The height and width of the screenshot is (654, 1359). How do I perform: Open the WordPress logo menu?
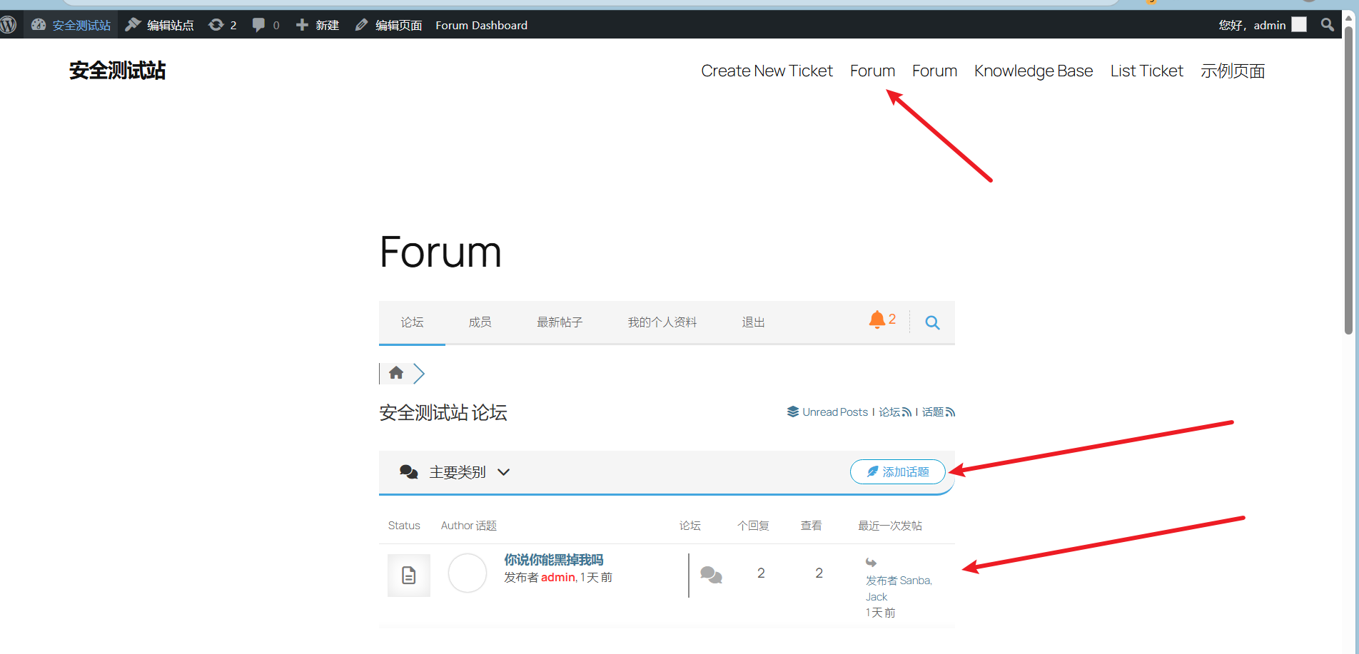9,25
